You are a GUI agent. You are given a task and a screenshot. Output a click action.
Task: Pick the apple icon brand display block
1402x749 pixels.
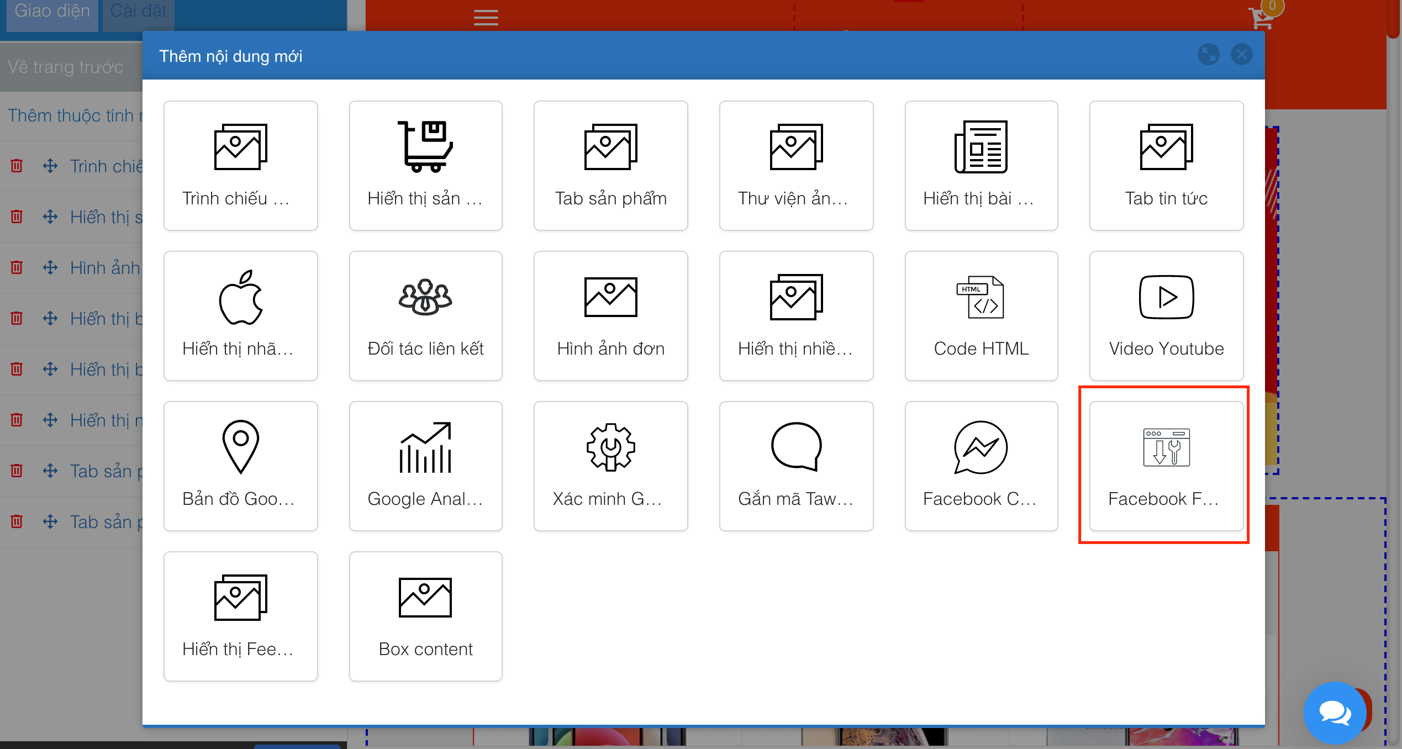(x=240, y=316)
